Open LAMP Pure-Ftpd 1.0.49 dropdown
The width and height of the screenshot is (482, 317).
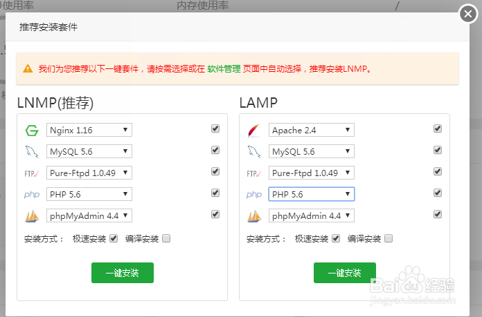click(x=312, y=173)
